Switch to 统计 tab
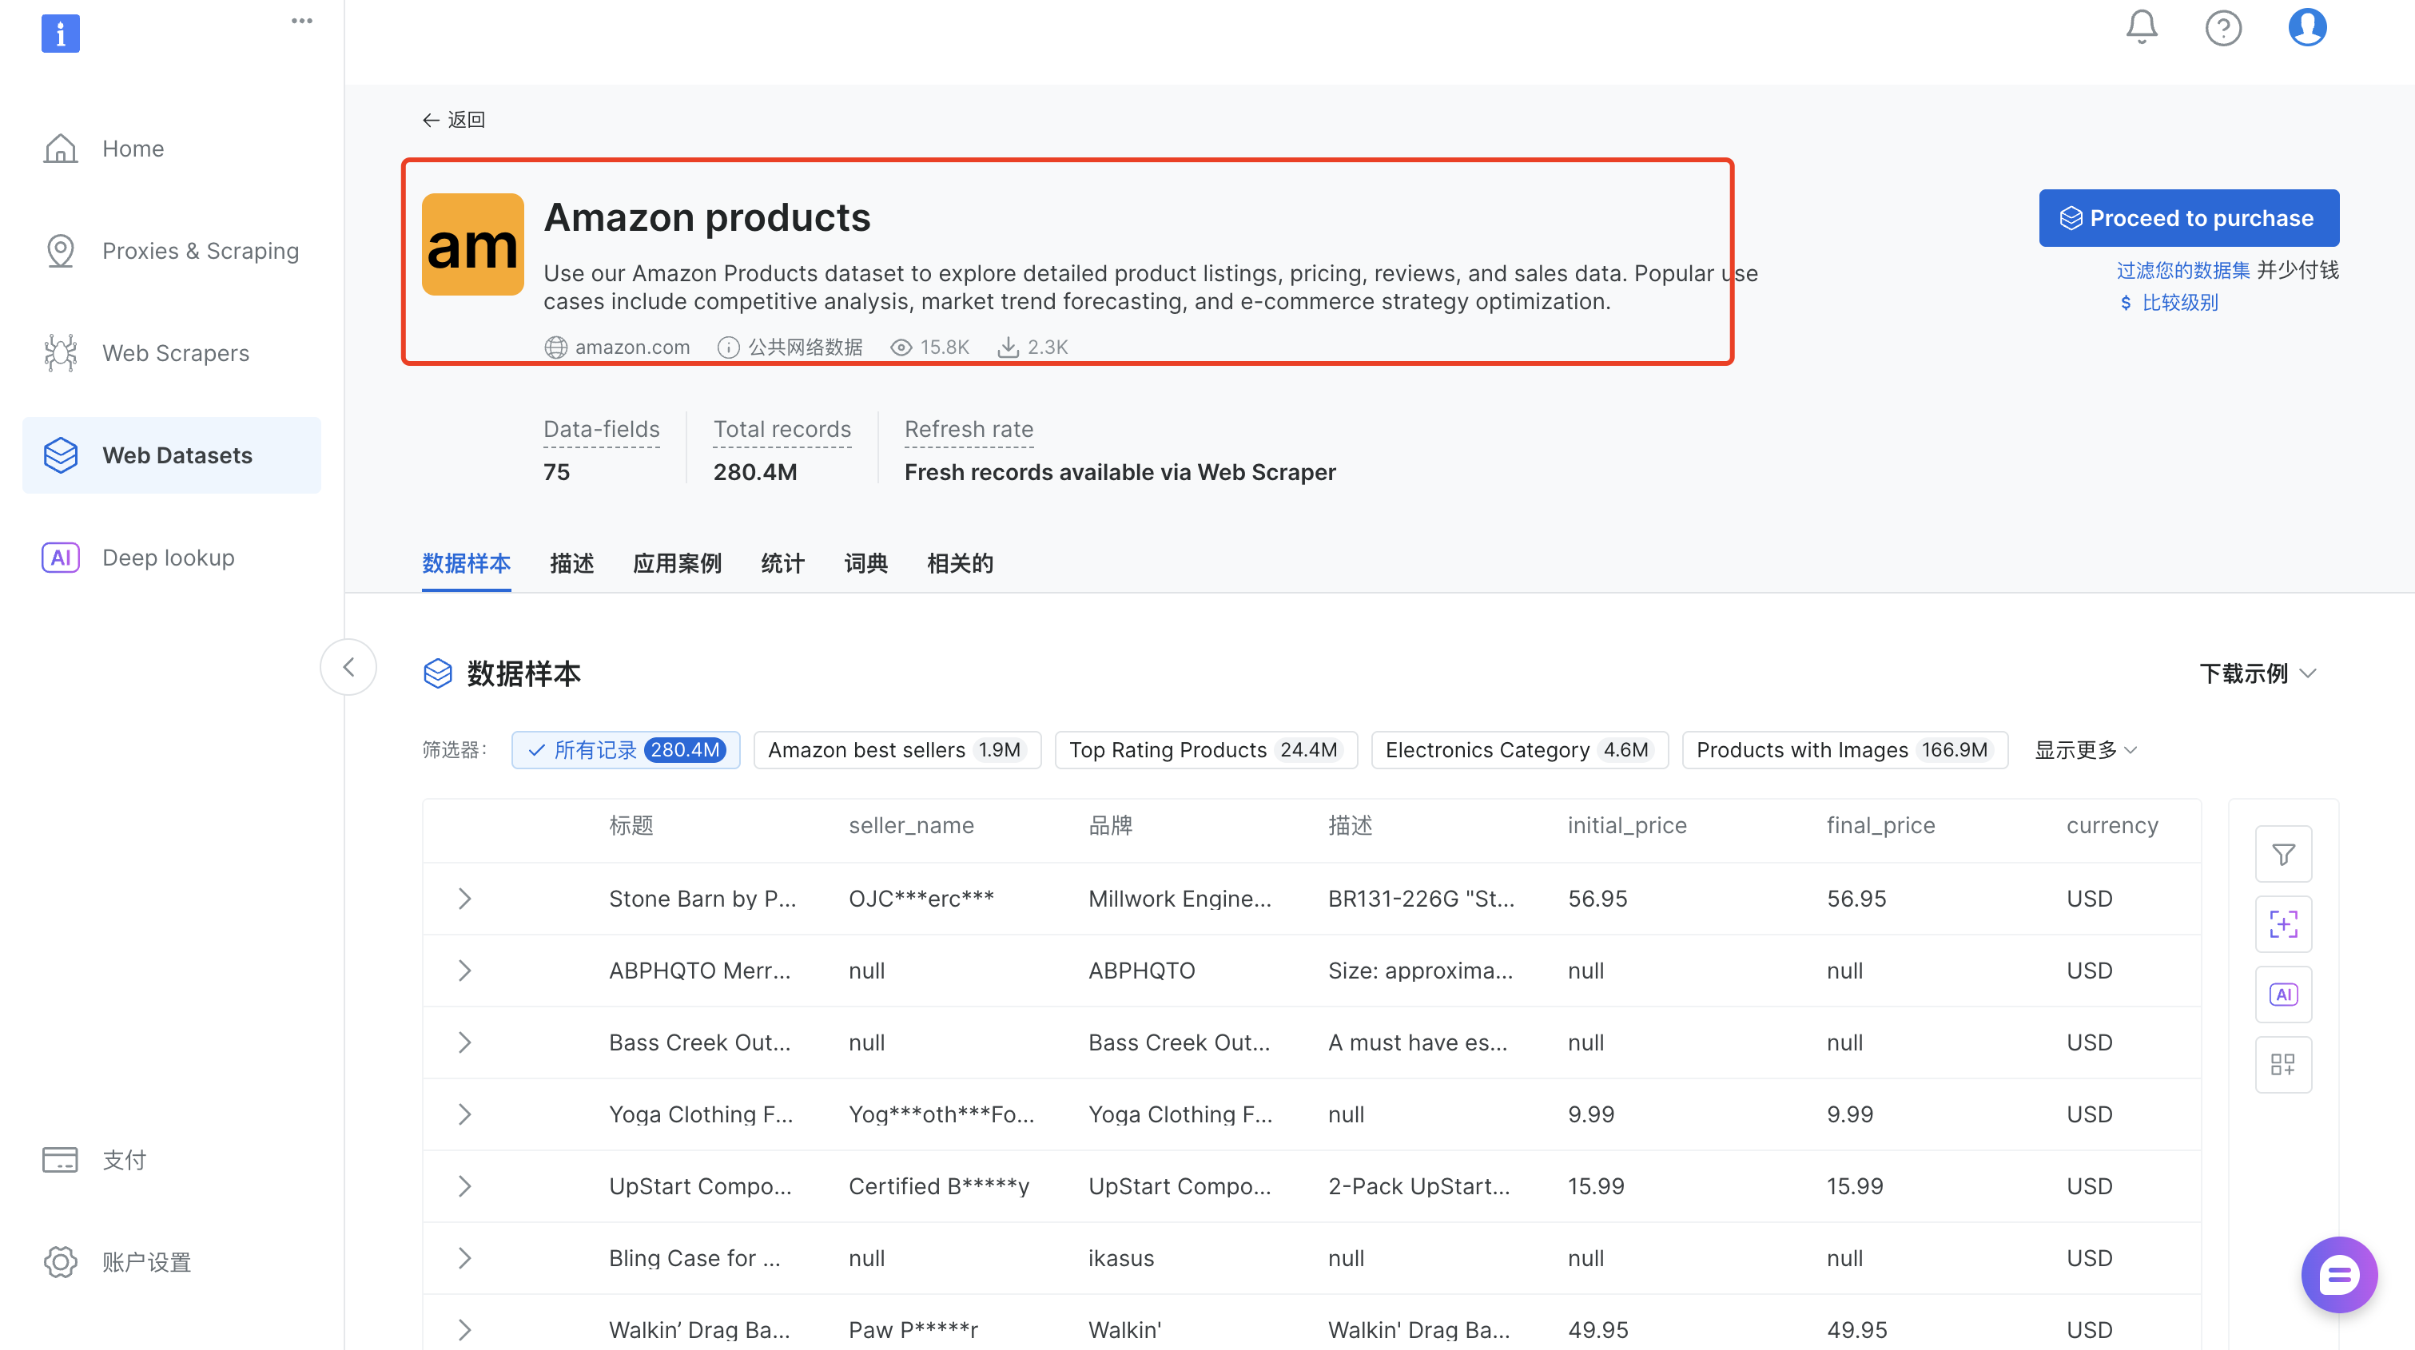 783,563
